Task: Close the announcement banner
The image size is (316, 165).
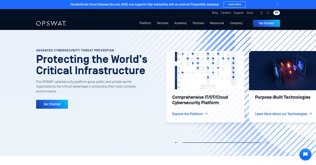Action: click(277, 4)
